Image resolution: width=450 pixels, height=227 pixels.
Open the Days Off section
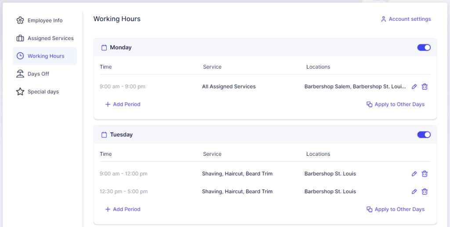[38, 74]
